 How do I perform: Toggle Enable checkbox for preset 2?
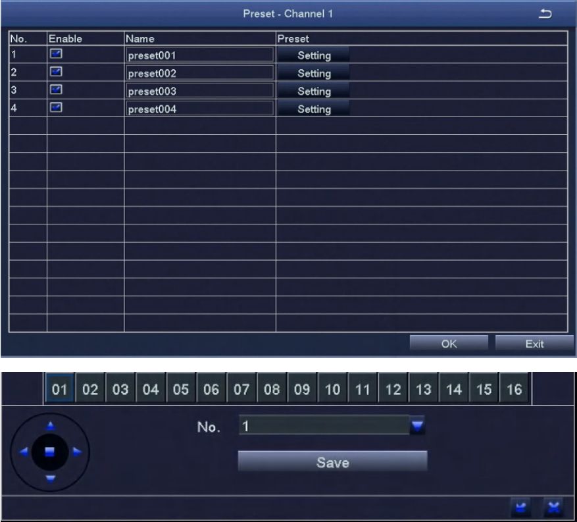click(57, 73)
